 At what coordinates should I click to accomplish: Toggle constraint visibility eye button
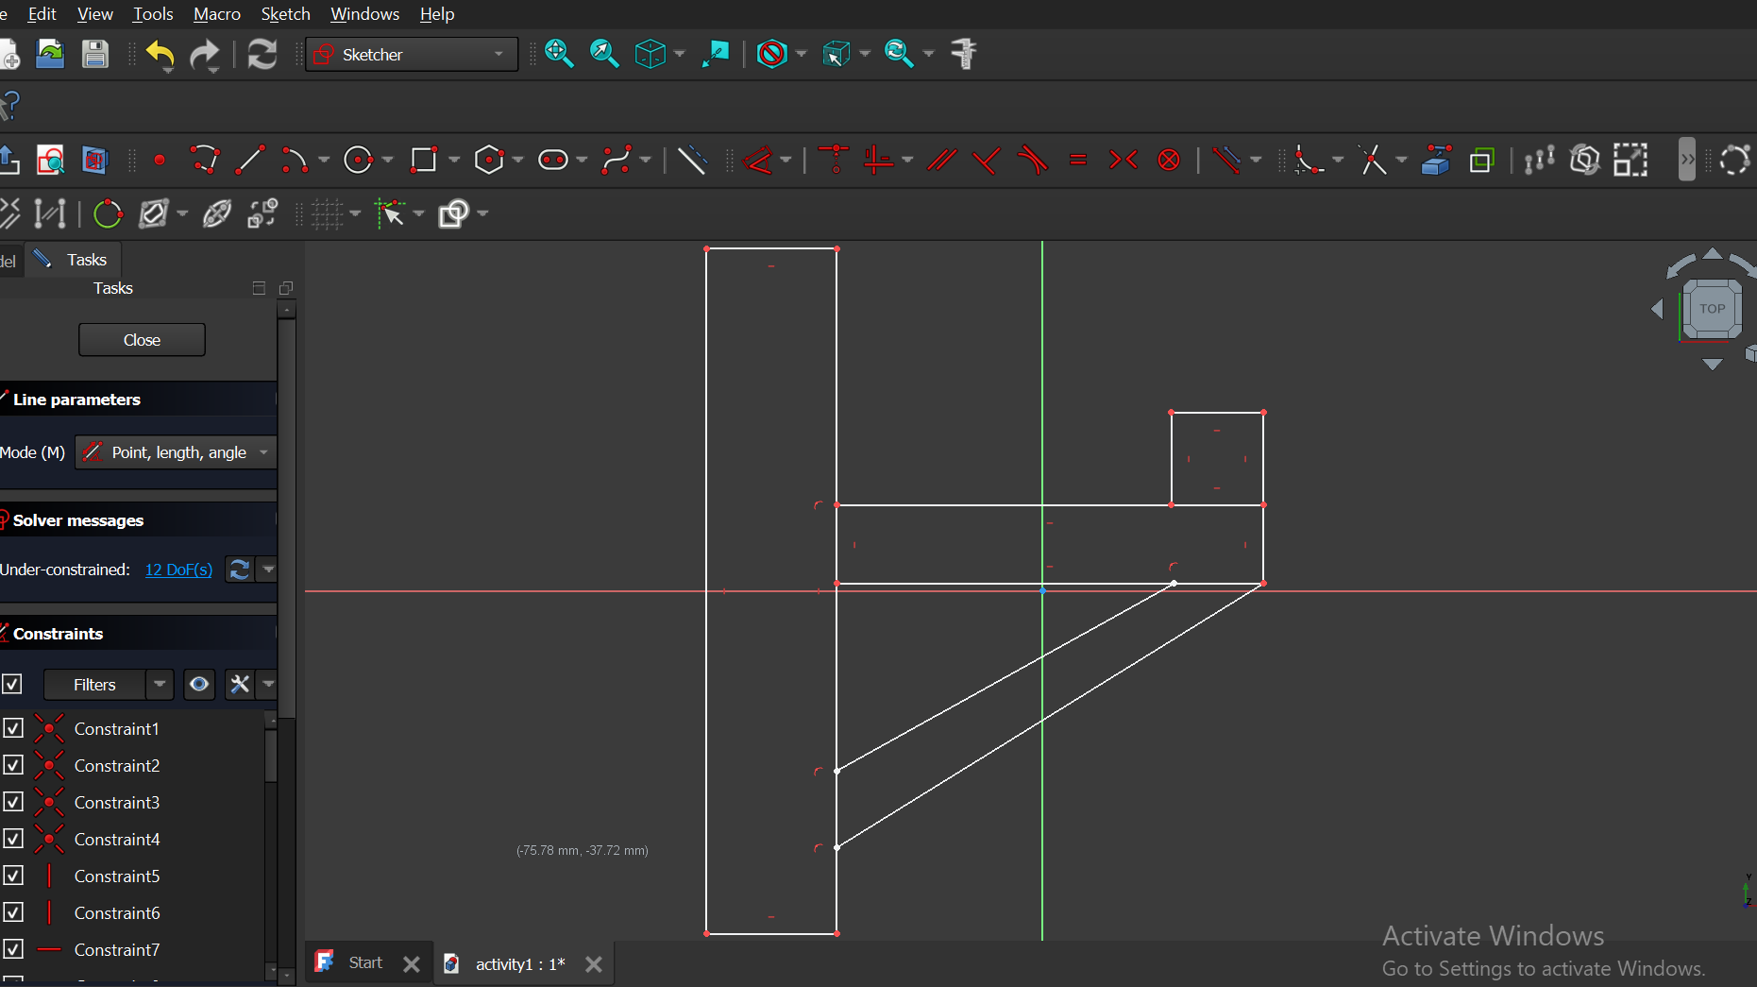pos(199,684)
